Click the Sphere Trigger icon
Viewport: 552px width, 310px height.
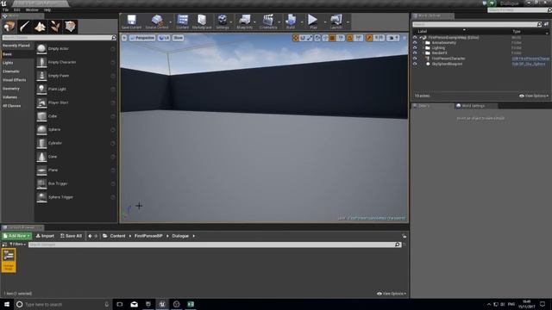coord(41,197)
